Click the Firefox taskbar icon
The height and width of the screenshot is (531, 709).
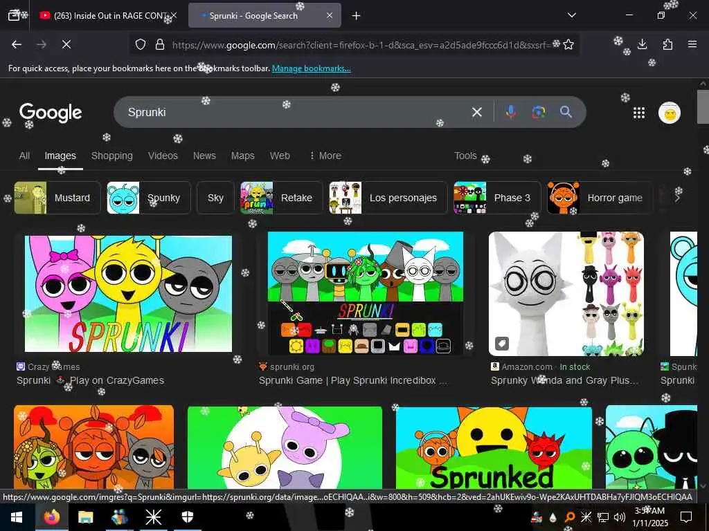pos(51,517)
